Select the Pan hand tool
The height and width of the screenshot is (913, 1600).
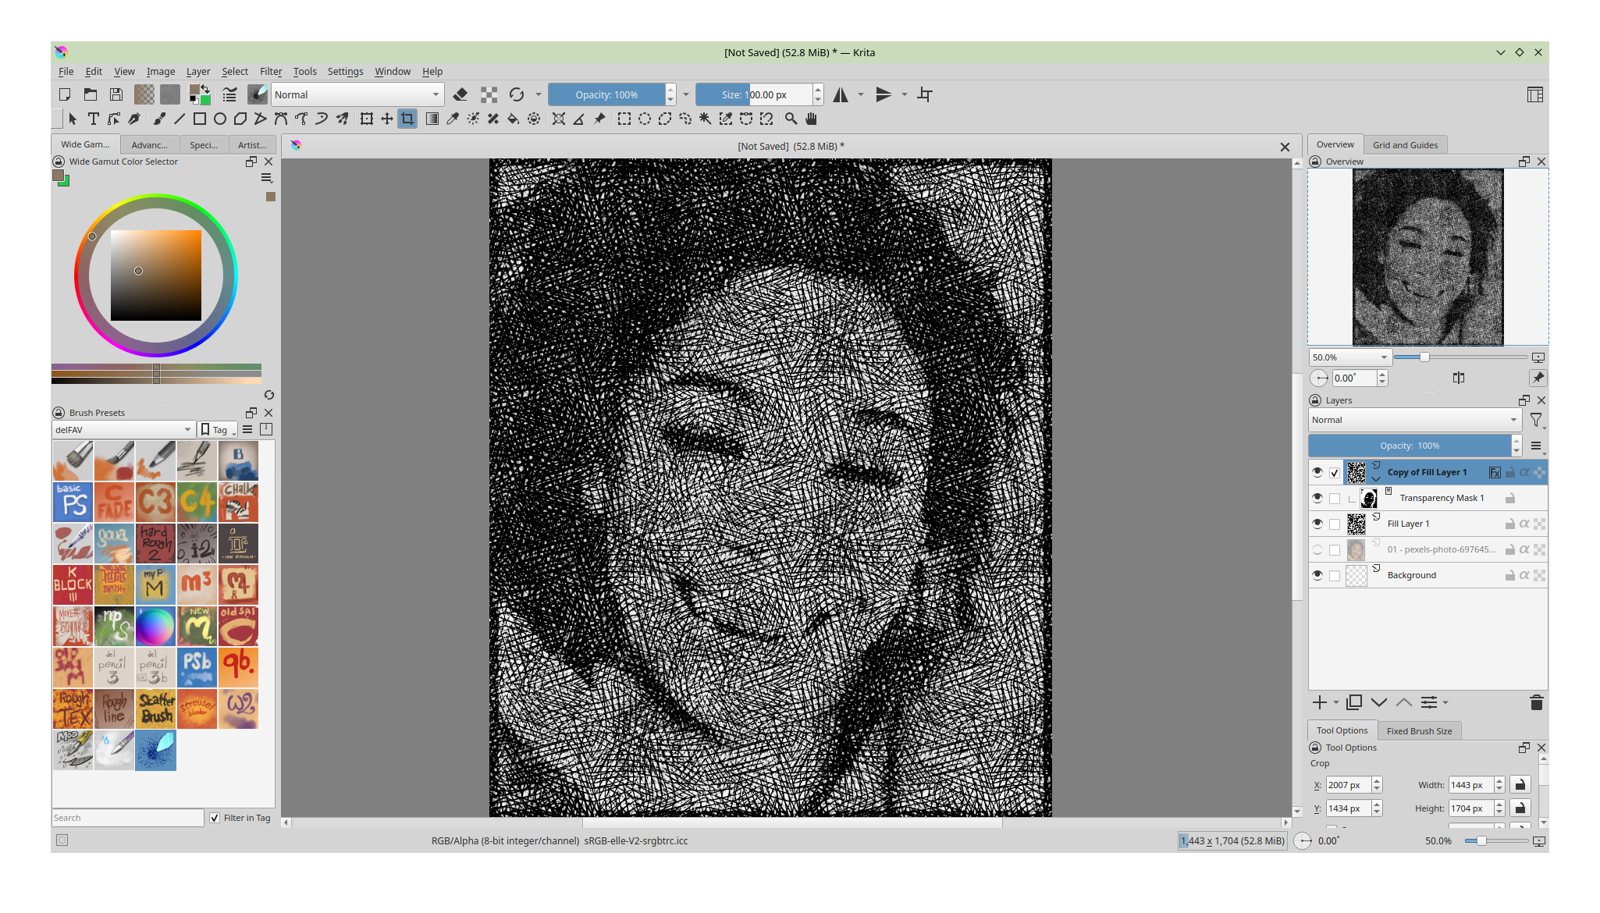(812, 119)
